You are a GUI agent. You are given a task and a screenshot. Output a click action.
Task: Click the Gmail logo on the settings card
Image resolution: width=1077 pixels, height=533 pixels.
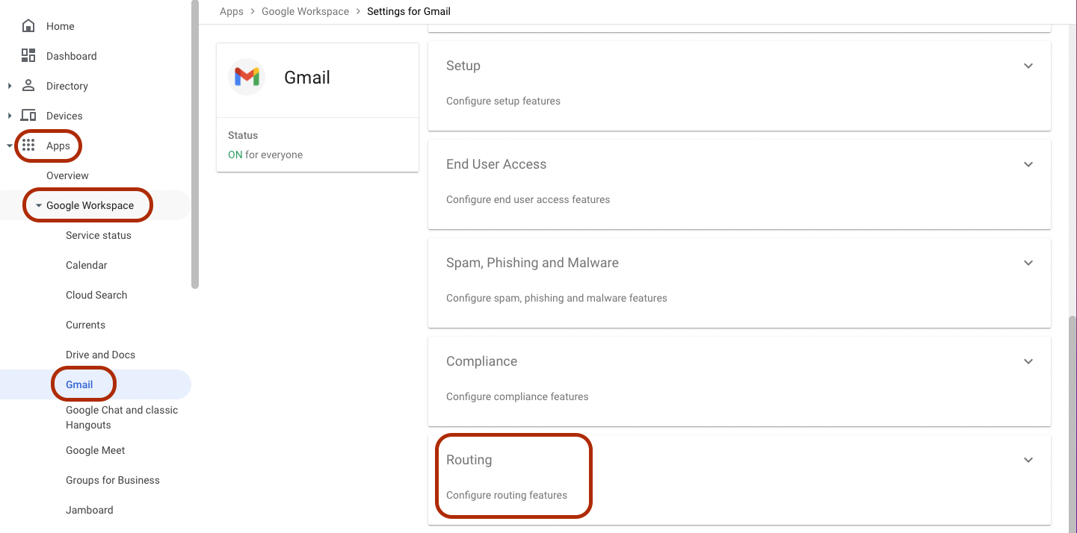pos(247,77)
